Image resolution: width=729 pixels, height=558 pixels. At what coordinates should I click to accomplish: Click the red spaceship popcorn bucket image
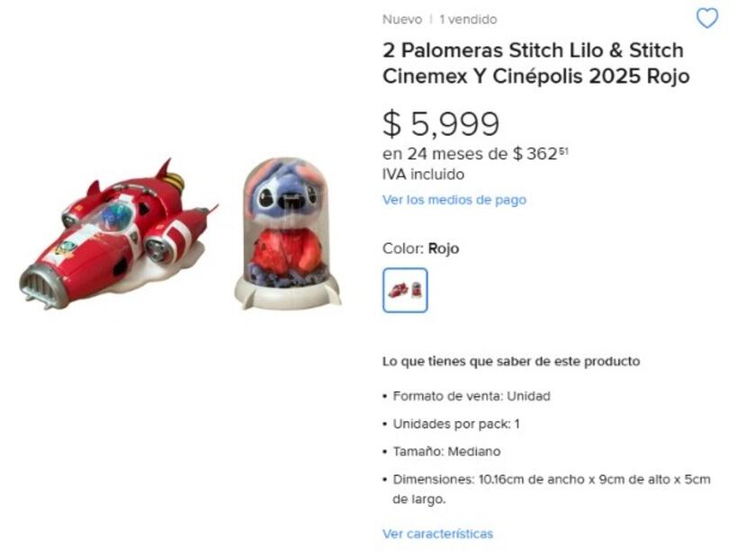click(x=118, y=235)
